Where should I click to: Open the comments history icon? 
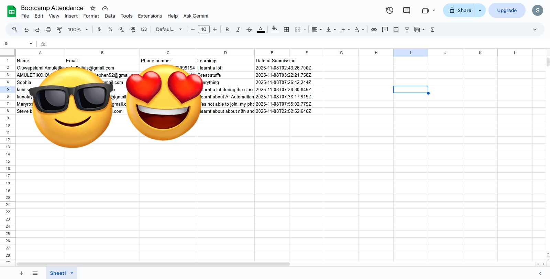point(406,10)
